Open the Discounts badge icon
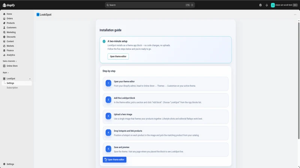Screen dimensions: 300x168 click(x=4, y=37)
